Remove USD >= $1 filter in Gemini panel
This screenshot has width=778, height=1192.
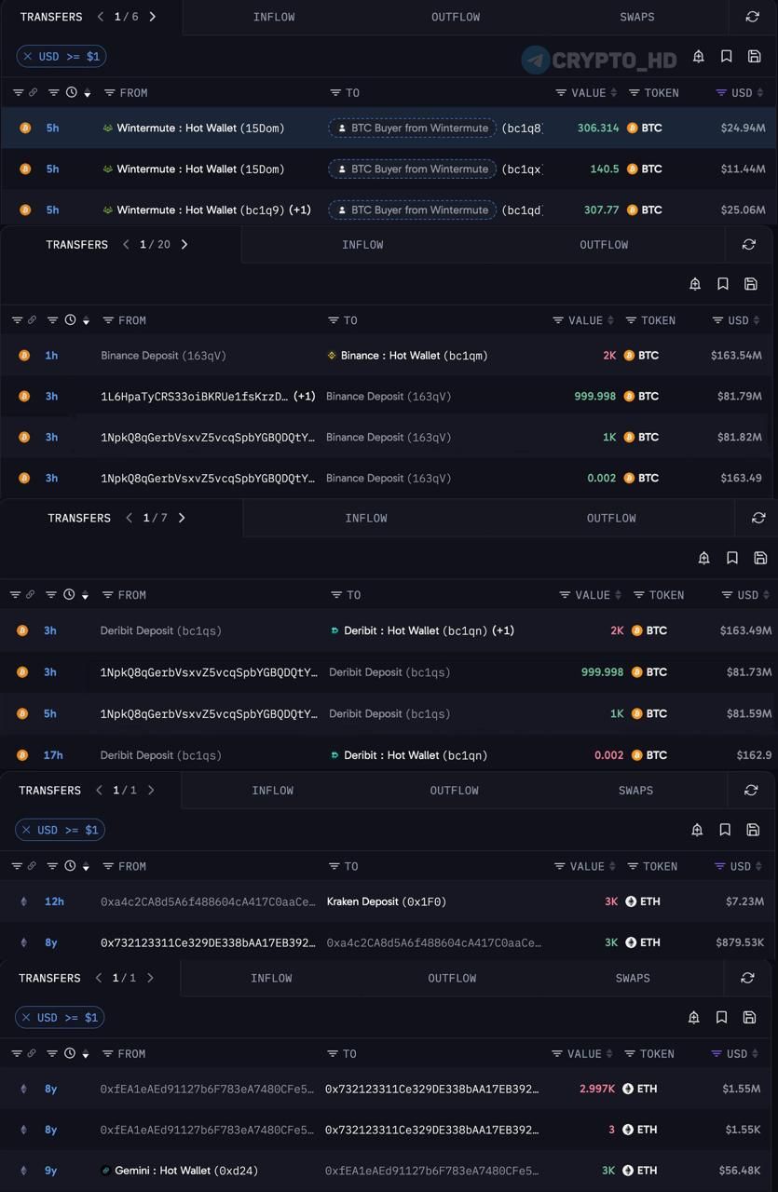pyautogui.click(x=27, y=1018)
